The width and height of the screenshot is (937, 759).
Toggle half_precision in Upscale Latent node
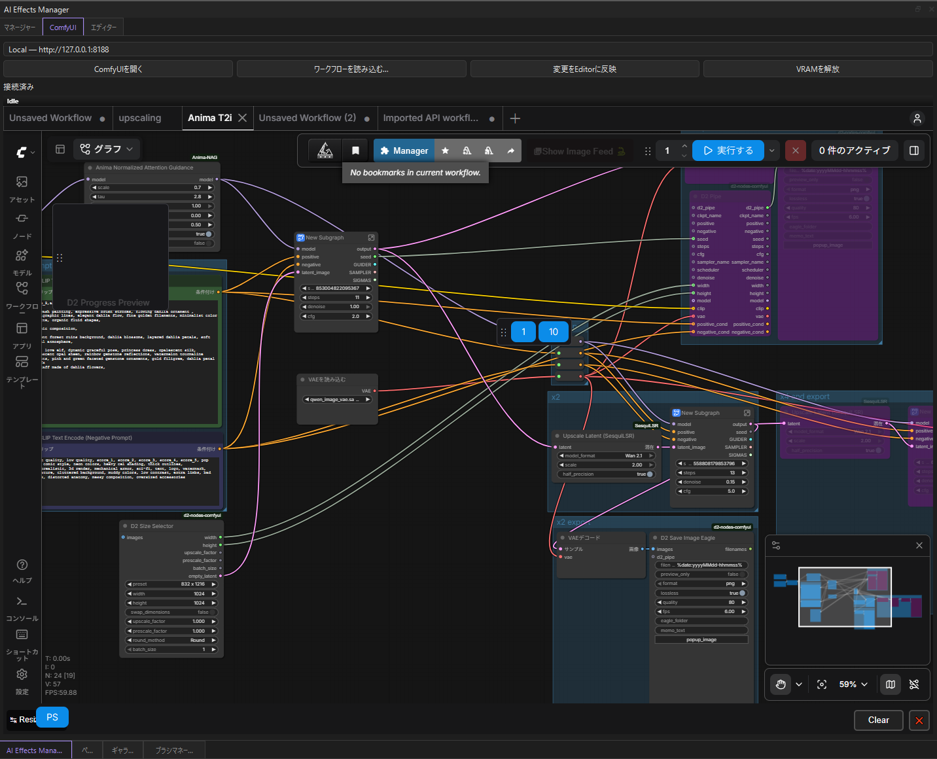606,474
